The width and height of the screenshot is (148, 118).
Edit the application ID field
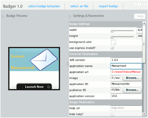[126, 84]
